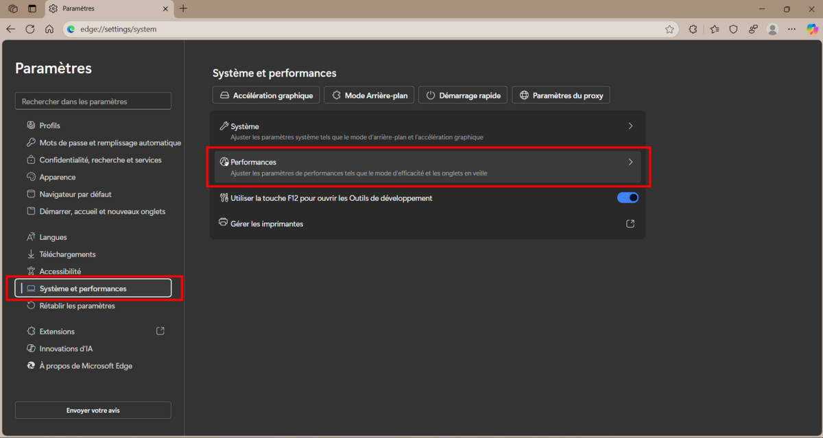Expand the Système row chevron
Viewport: 823px width, 438px height.
[630, 126]
